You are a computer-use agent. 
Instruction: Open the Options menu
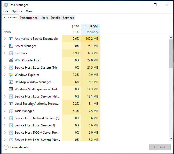click(x=17, y=11)
